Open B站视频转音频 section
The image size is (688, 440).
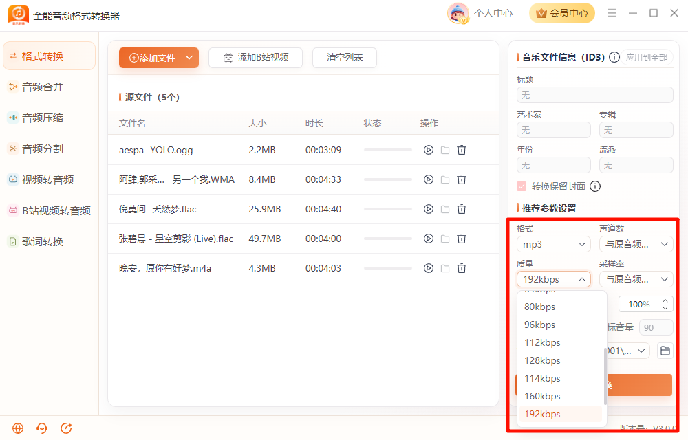(x=49, y=211)
